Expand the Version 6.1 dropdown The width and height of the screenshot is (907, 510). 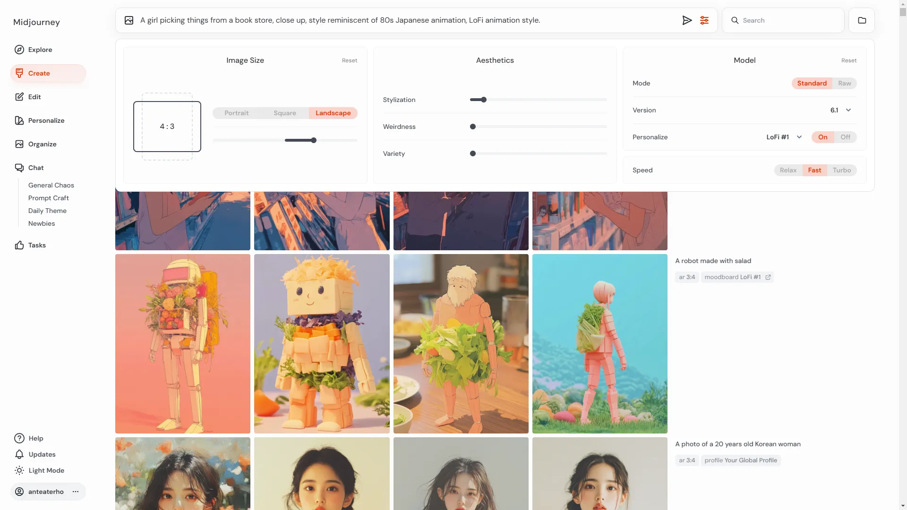coord(848,110)
